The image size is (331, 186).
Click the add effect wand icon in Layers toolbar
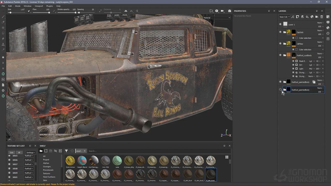[x=293, y=17]
